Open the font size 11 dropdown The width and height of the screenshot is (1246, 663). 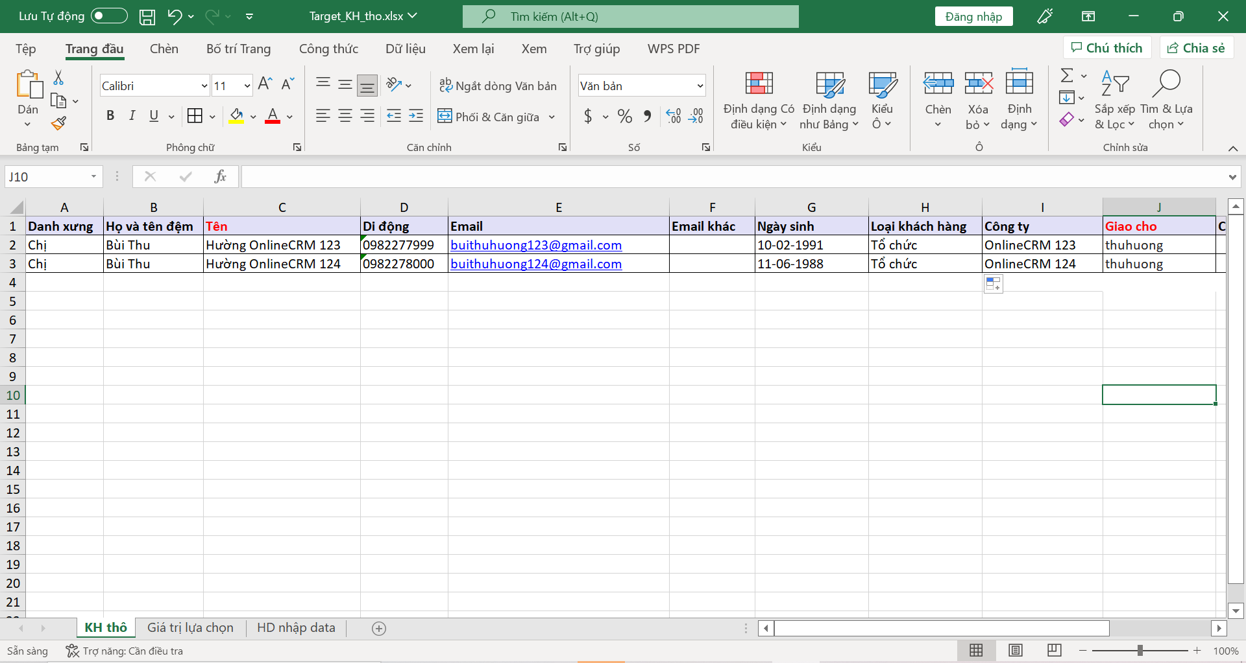[247, 86]
